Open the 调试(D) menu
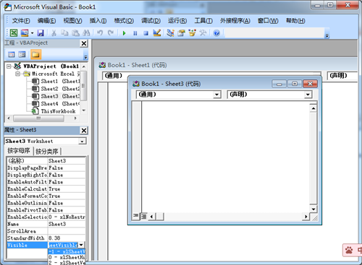This screenshot has width=362, height=265. click(151, 21)
